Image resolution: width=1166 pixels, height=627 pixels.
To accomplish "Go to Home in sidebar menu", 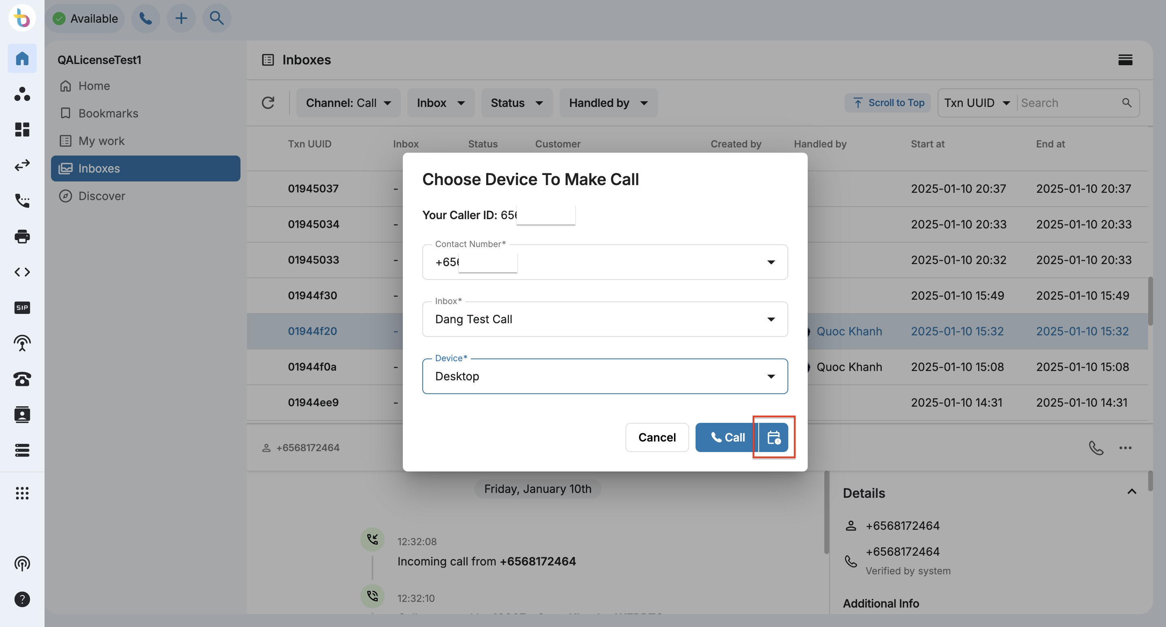I will click(145, 85).
